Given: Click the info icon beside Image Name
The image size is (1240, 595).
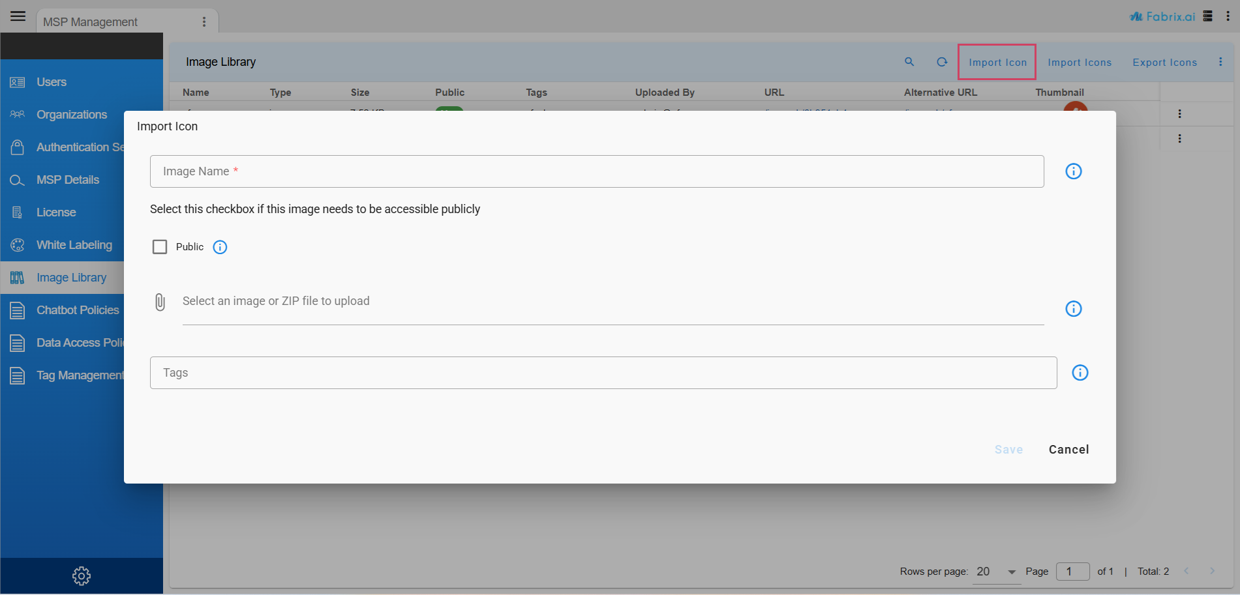Looking at the screenshot, I should [1073, 171].
